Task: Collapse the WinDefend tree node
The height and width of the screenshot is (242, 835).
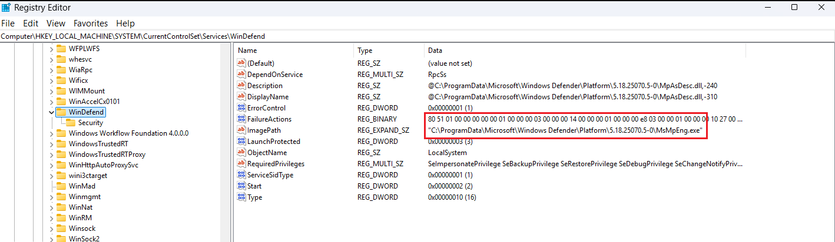Action: coord(51,112)
